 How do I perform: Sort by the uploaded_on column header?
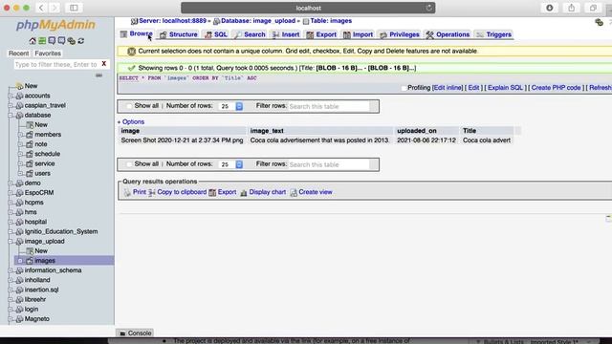click(x=417, y=131)
